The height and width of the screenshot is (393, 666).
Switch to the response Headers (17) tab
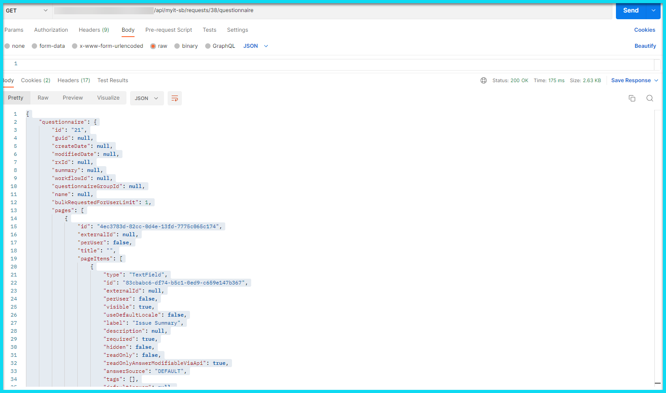point(74,80)
